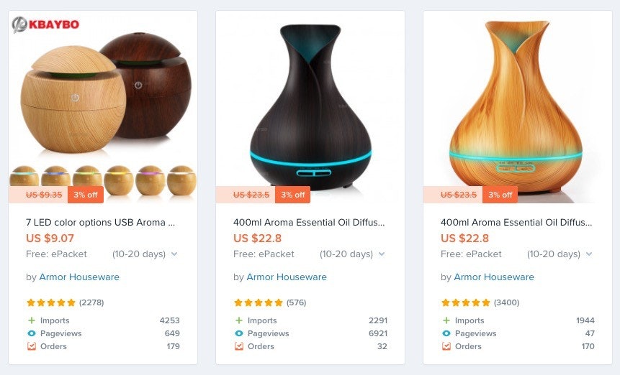Click the KBAYBO logo on first product image

[x=45, y=24]
